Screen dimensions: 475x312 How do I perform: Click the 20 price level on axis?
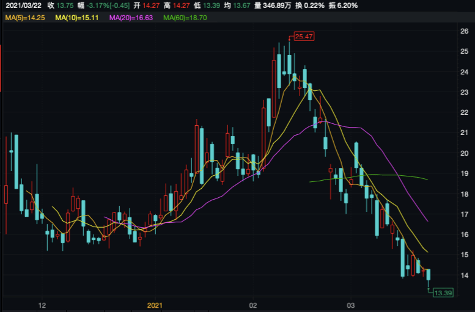point(464,153)
